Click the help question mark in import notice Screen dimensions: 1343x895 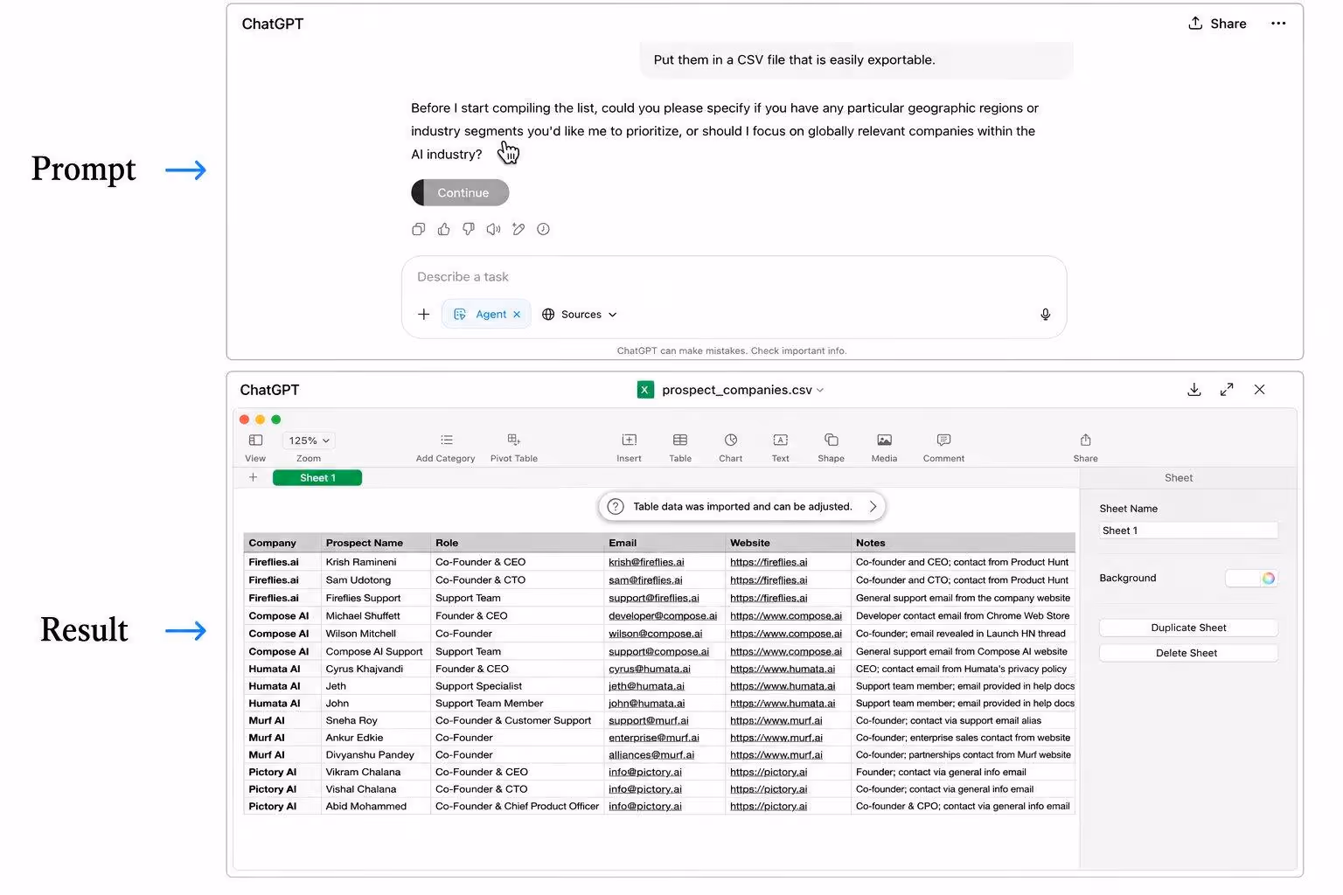pyautogui.click(x=616, y=507)
